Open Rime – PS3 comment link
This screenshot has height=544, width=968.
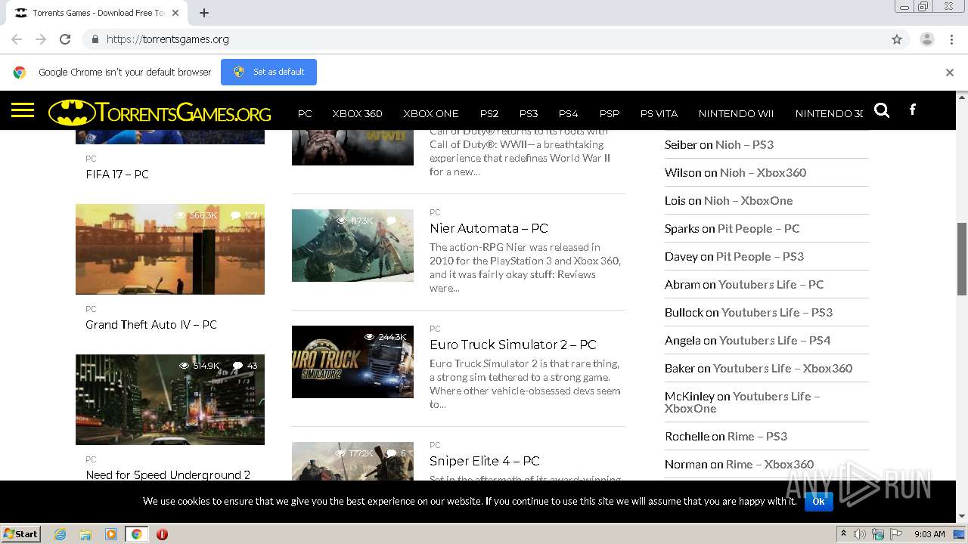tap(757, 436)
